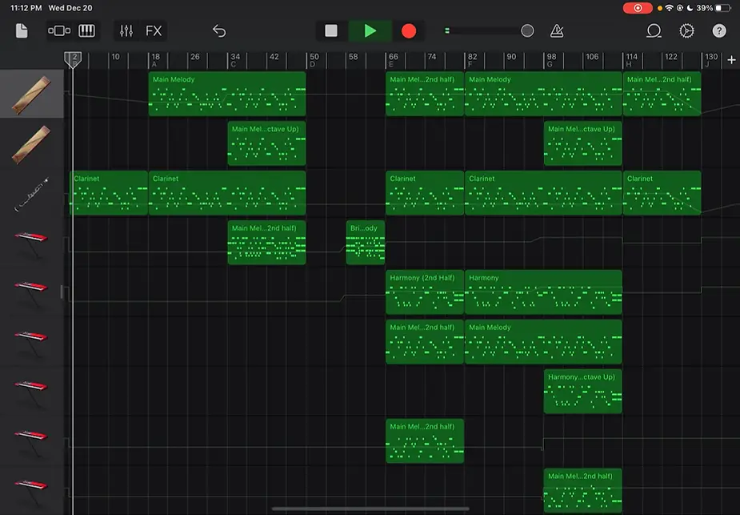
Task: Click ruler marker 98 section G
Action: 551,60
